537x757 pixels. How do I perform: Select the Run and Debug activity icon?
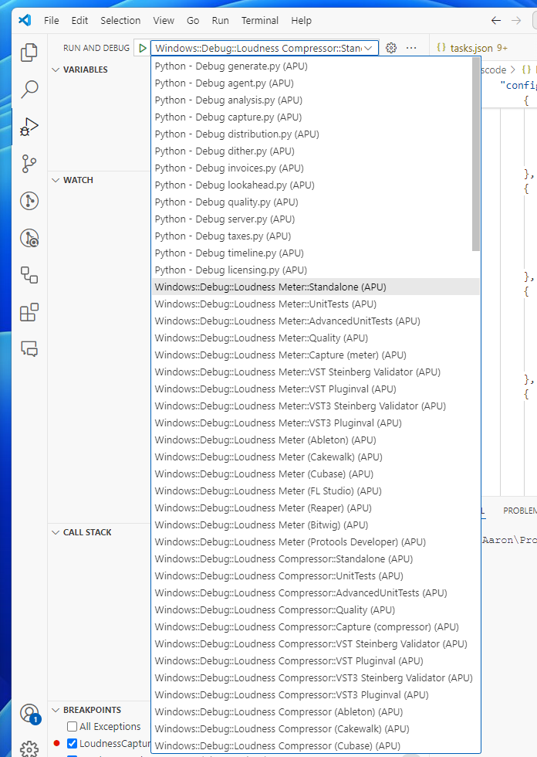coord(29,127)
